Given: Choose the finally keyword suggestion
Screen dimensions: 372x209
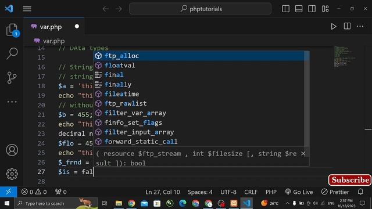Looking at the screenshot, I should pyautogui.click(x=199, y=84).
